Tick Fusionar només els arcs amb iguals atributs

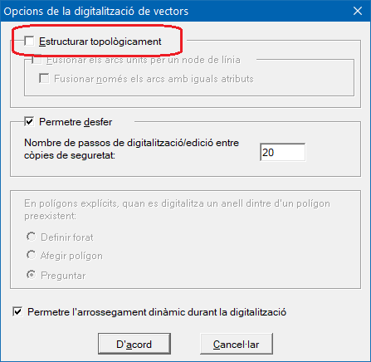[44, 79]
